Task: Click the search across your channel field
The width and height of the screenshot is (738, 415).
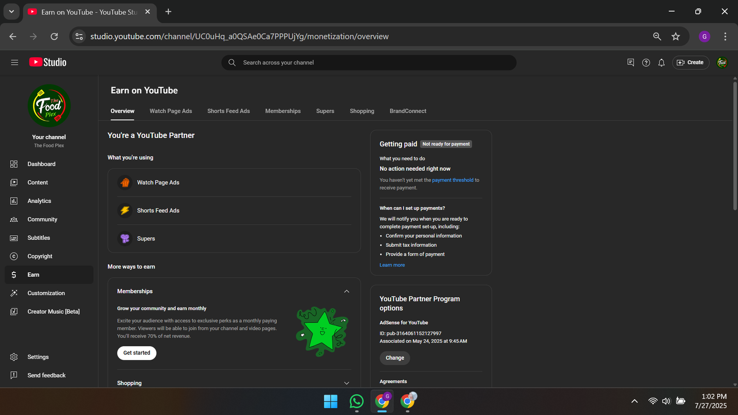Action: click(x=369, y=63)
